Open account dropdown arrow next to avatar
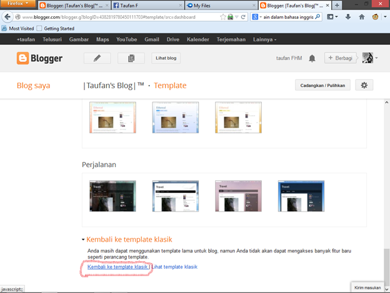 [x=376, y=58]
